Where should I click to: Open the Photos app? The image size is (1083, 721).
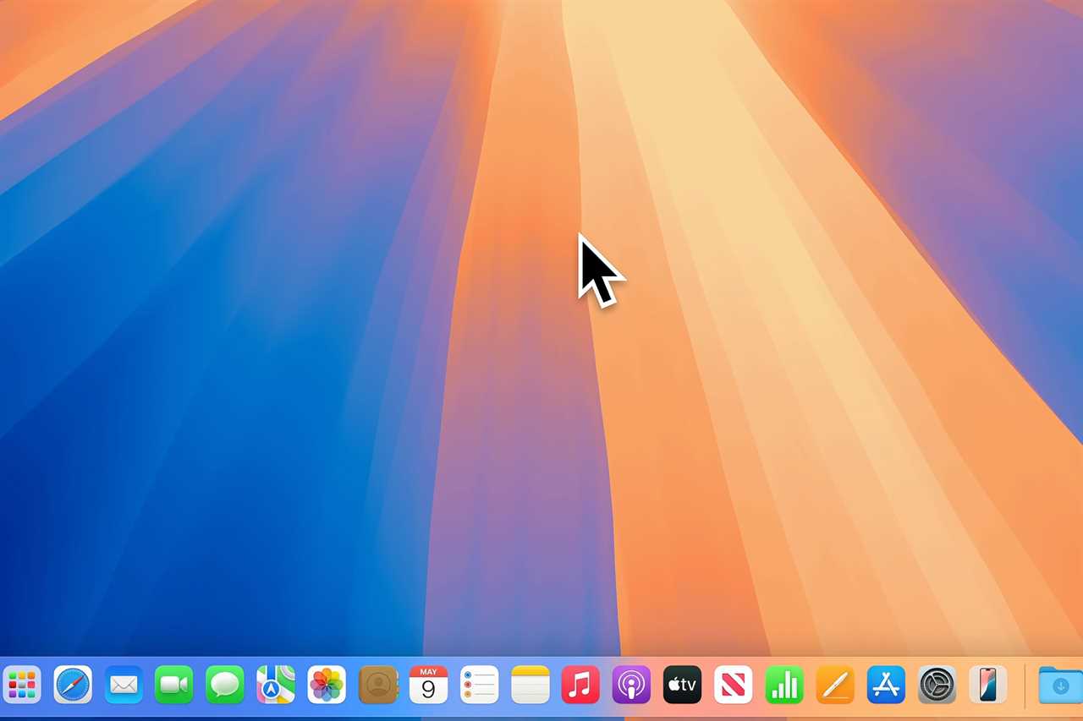pos(327,685)
